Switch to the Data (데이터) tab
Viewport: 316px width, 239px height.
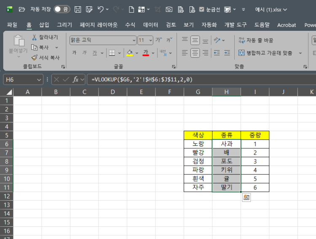(150, 25)
